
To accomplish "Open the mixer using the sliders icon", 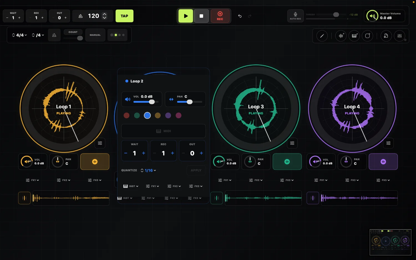I will 400,36.
